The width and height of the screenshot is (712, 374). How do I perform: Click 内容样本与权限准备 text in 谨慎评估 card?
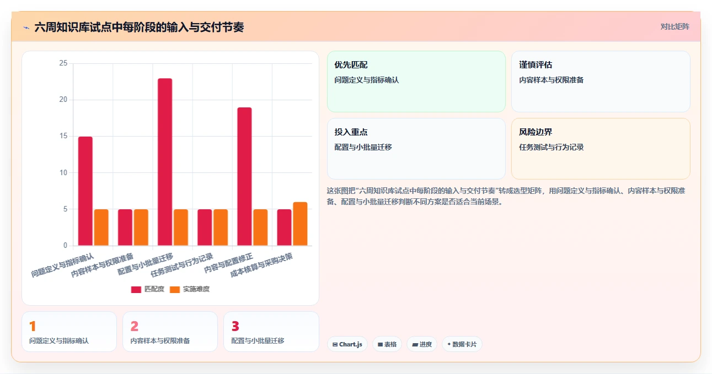(x=552, y=80)
